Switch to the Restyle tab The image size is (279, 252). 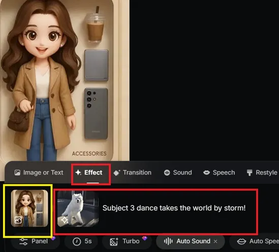tap(262, 173)
